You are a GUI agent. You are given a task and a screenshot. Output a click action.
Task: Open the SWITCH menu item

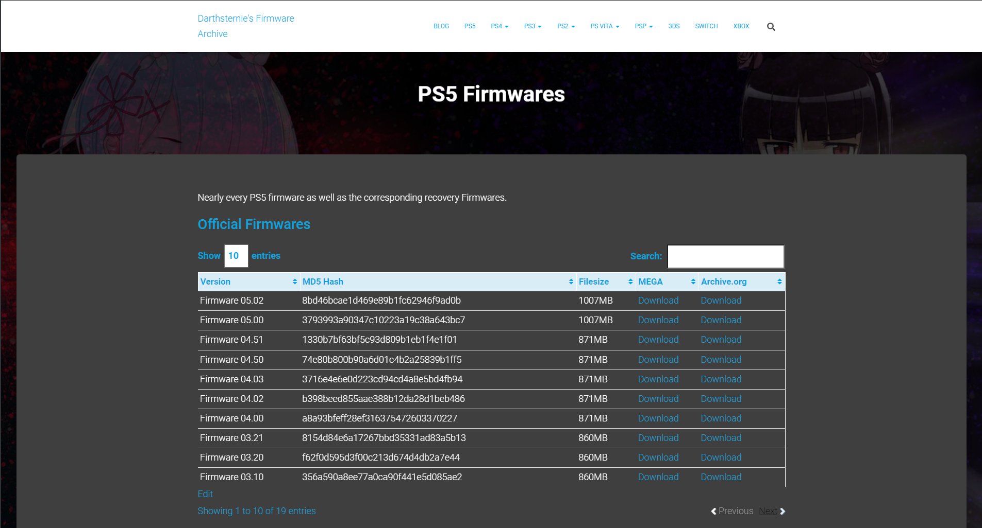(x=706, y=26)
